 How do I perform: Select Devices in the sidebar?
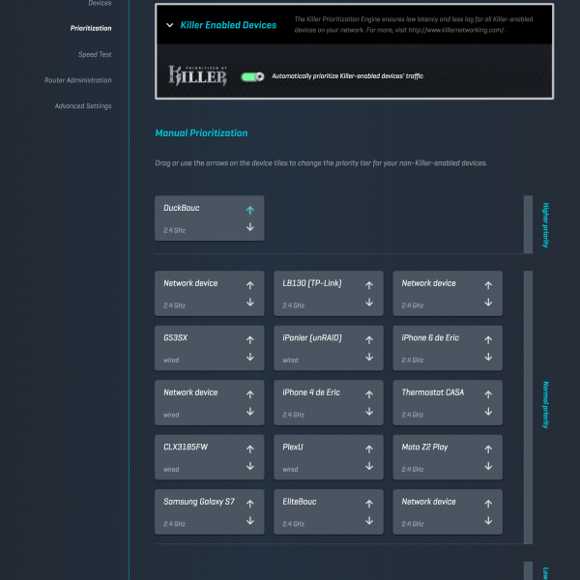[x=100, y=4]
